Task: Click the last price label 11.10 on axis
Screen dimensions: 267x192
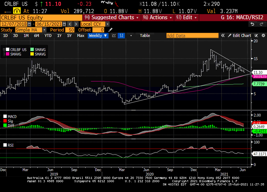Action: pyautogui.click(x=259, y=72)
